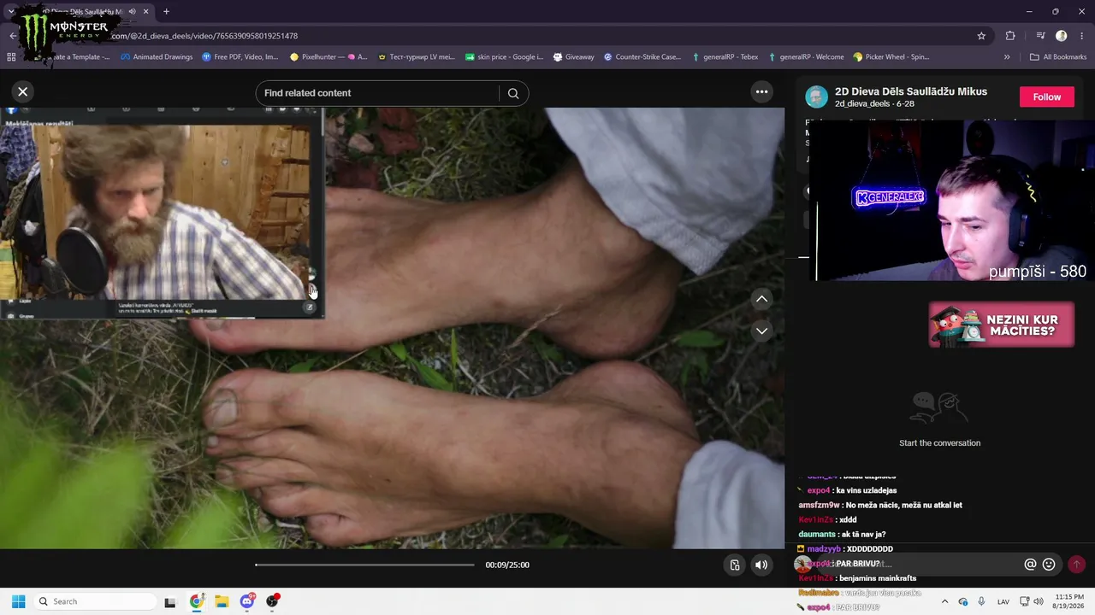Close the TikTok video viewer

[x=23, y=91]
